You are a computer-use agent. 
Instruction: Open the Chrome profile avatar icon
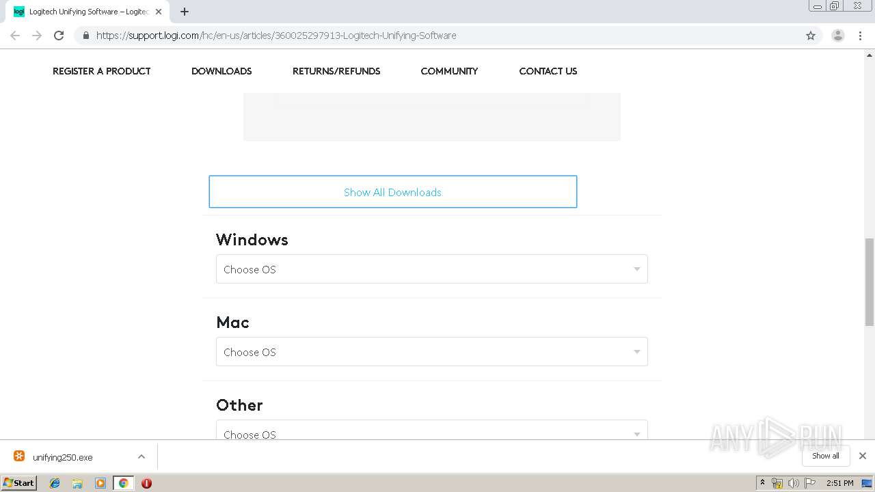point(838,36)
